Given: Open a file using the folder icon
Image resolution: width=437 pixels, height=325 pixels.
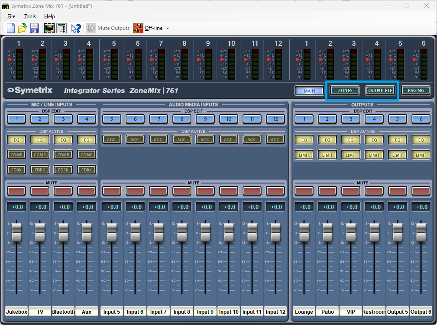Looking at the screenshot, I should click(23, 28).
